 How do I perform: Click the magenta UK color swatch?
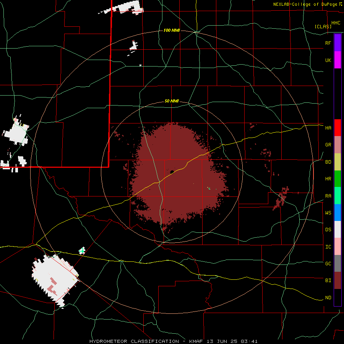(x=338, y=60)
